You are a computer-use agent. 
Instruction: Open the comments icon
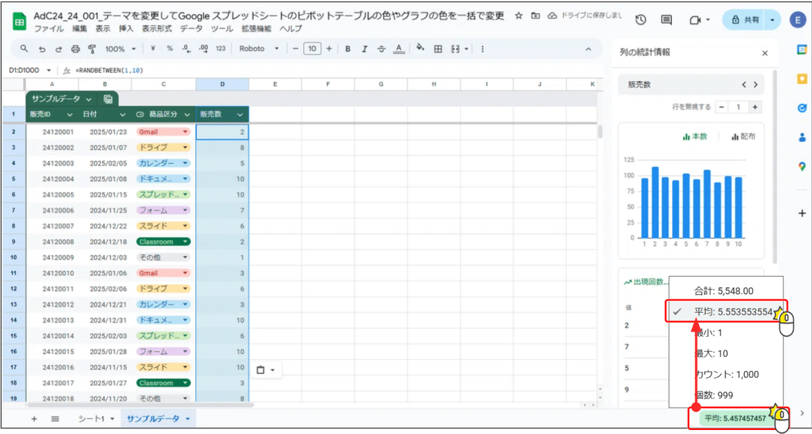point(667,20)
